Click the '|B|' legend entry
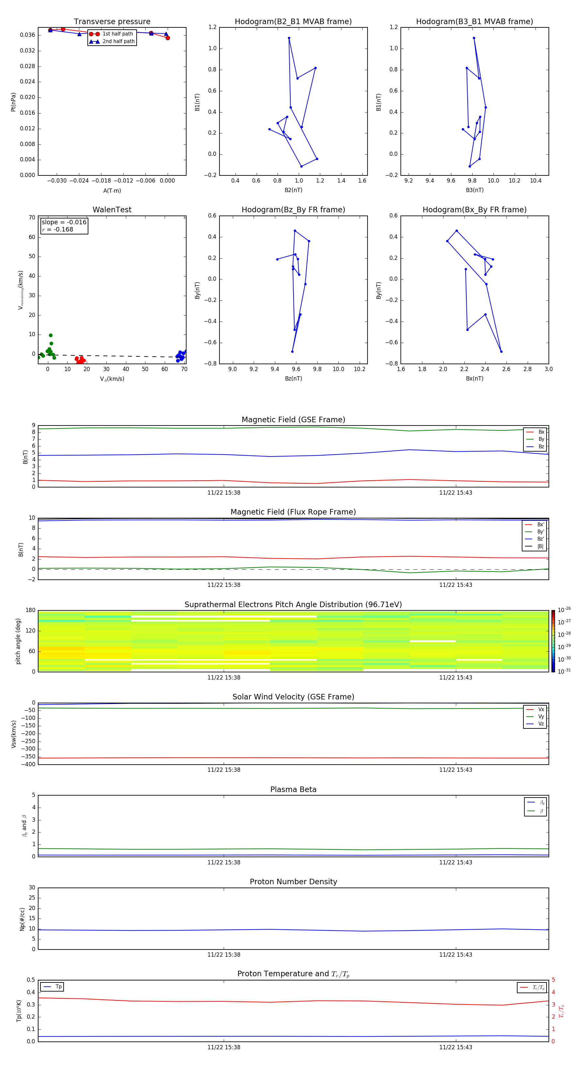 535,546
